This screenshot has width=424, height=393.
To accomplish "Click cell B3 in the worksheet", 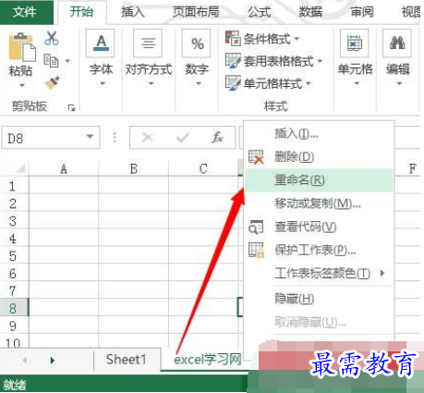I will click(134, 221).
